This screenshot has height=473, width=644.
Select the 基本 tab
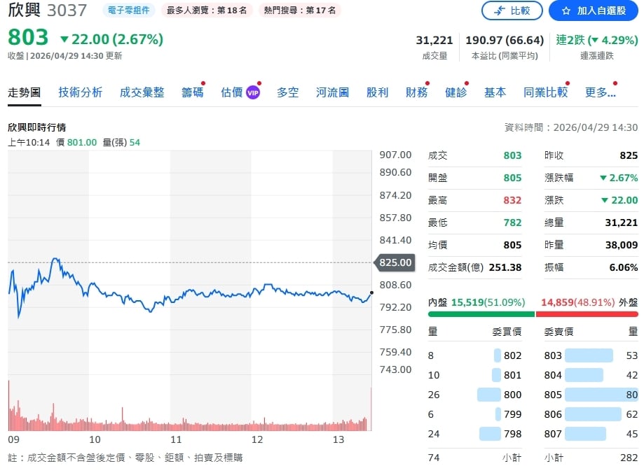(494, 92)
